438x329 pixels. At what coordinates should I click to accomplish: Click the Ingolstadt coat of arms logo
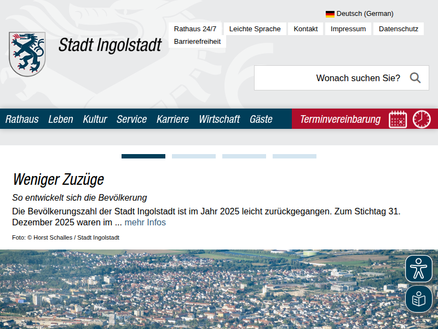click(x=27, y=54)
